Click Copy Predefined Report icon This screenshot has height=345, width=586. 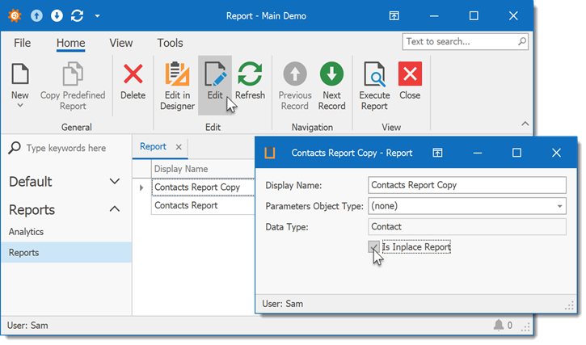(x=73, y=74)
